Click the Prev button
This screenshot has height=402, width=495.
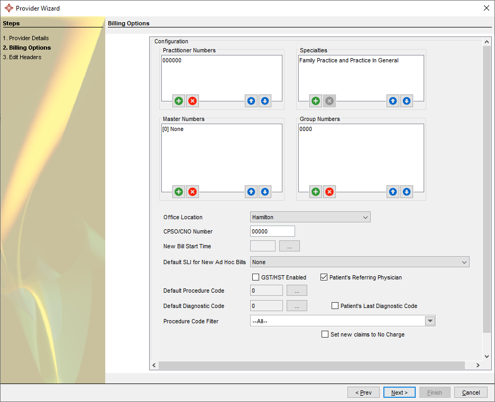(x=363, y=392)
